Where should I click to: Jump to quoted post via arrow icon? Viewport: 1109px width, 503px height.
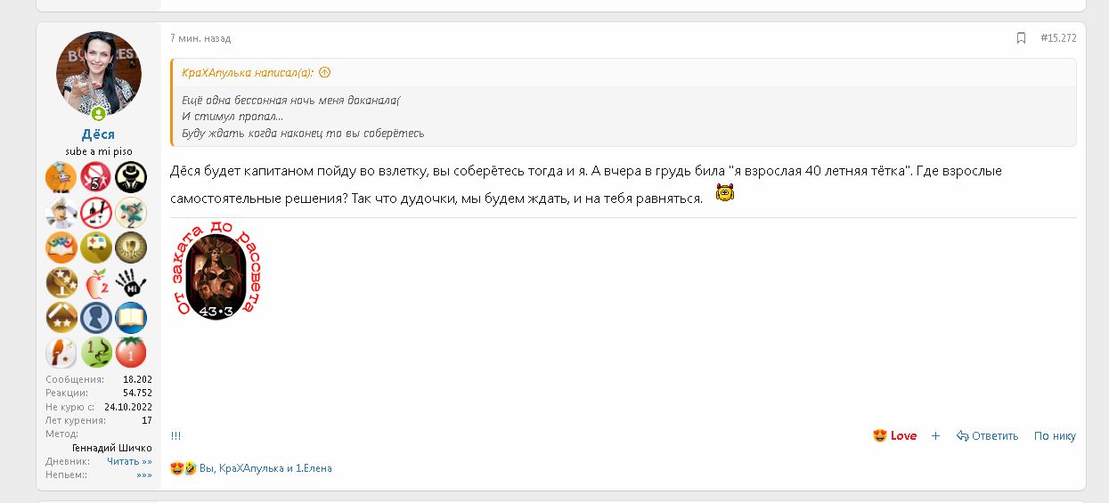click(x=324, y=73)
